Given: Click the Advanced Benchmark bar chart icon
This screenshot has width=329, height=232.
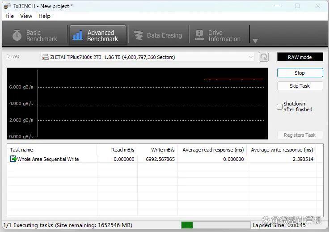Looking at the screenshot, I should coord(77,35).
